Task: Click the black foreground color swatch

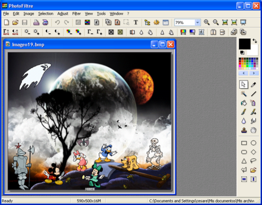Action: click(x=245, y=44)
